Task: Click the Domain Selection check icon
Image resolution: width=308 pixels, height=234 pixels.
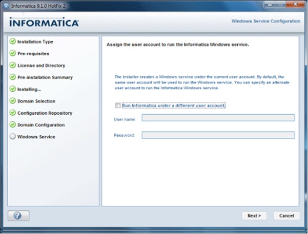Action: 13,101
